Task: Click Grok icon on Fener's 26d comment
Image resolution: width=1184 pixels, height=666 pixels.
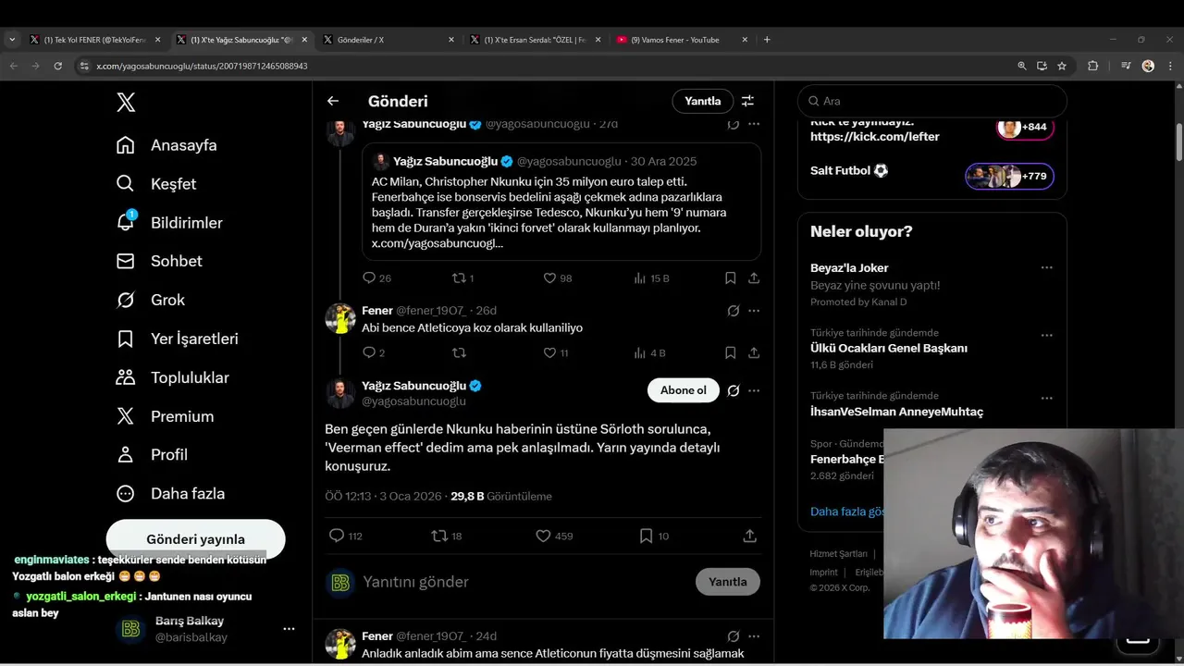Action: (x=733, y=311)
